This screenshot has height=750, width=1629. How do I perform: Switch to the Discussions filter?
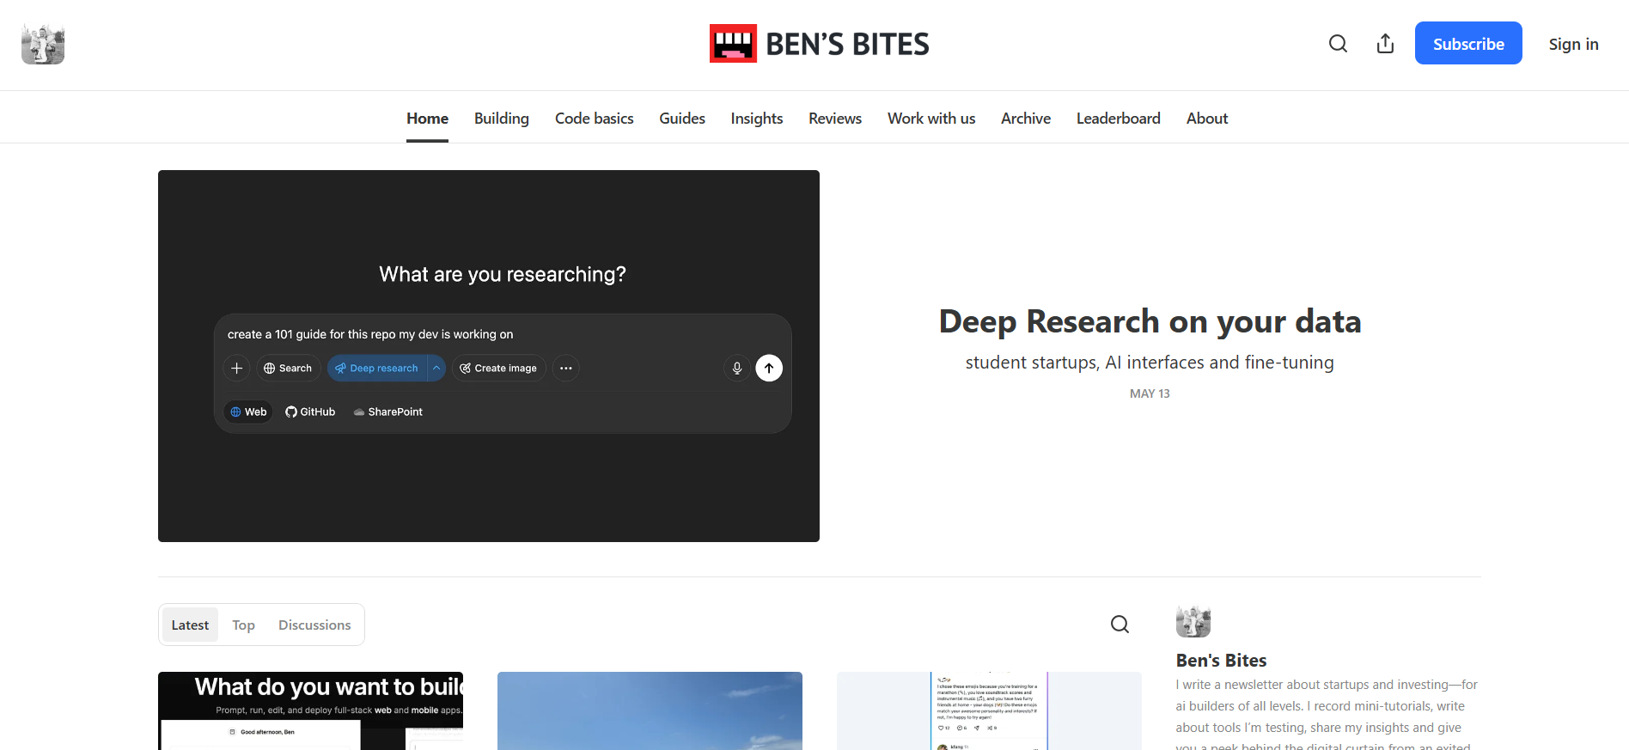pyautogui.click(x=314, y=625)
